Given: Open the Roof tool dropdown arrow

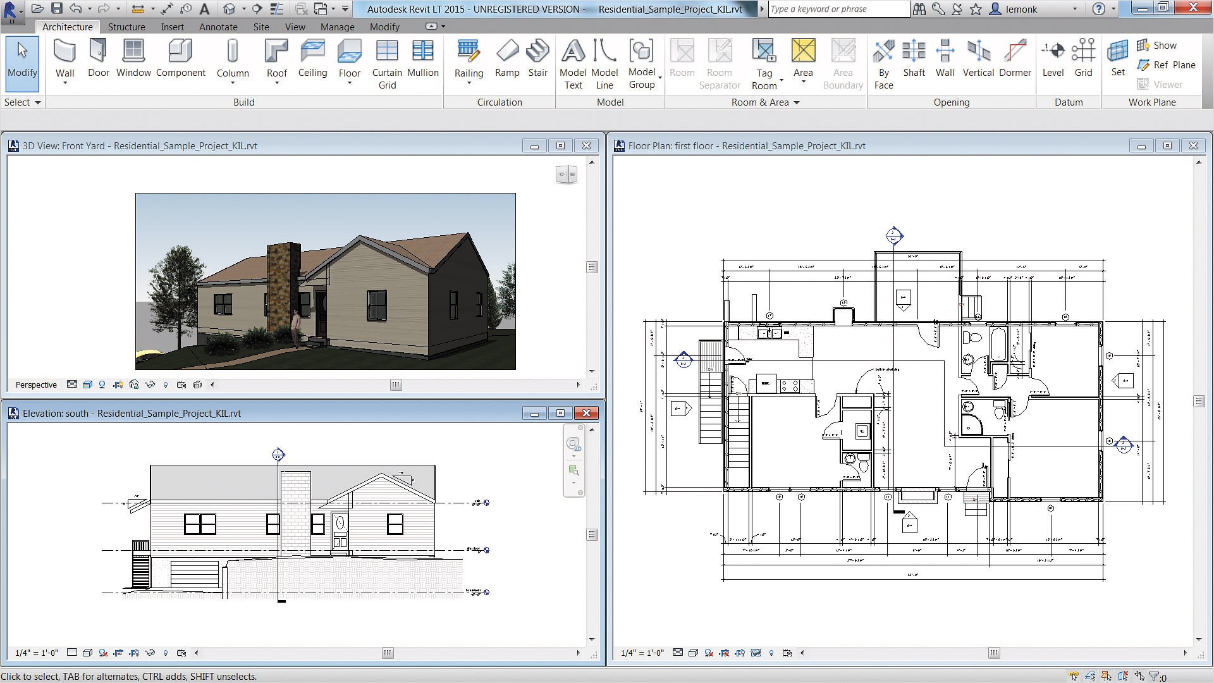Looking at the screenshot, I should [x=277, y=83].
